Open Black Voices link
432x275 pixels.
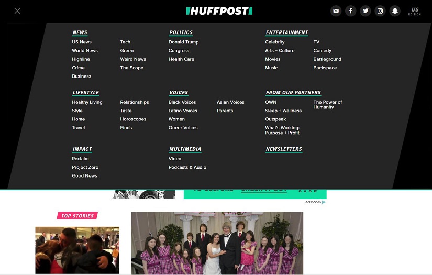(182, 102)
